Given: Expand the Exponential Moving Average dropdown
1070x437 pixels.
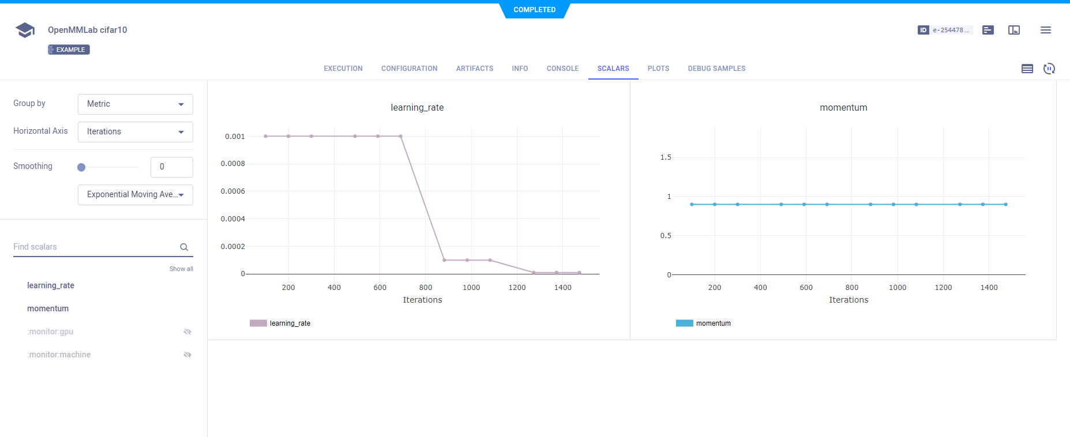Looking at the screenshot, I should tap(135, 195).
